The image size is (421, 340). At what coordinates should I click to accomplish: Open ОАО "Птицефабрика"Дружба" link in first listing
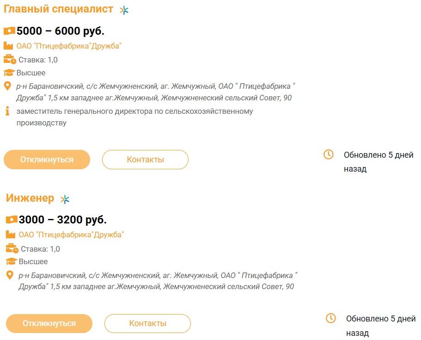click(x=69, y=46)
